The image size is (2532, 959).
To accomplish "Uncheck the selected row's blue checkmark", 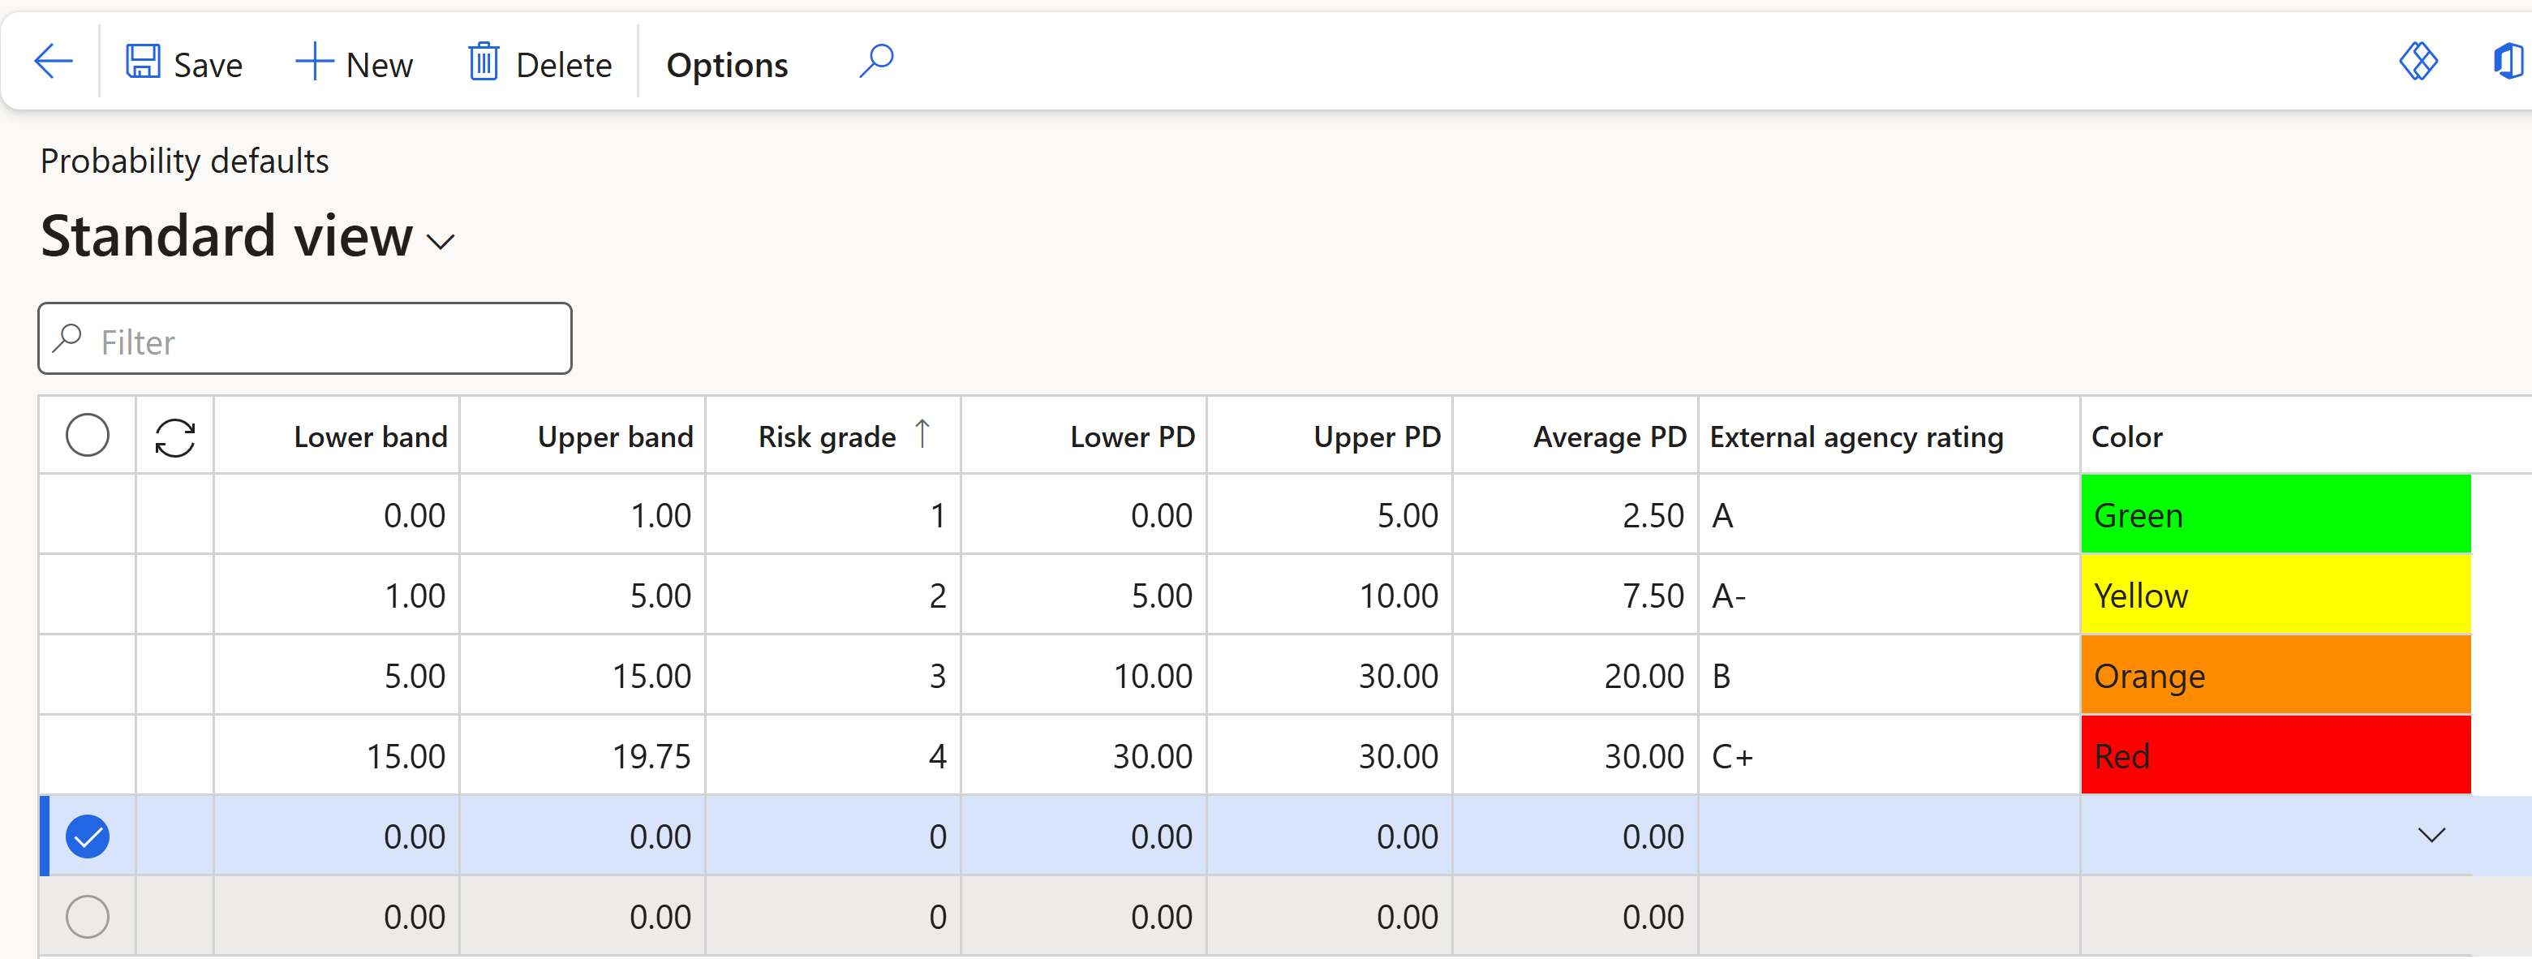I will 88,836.
